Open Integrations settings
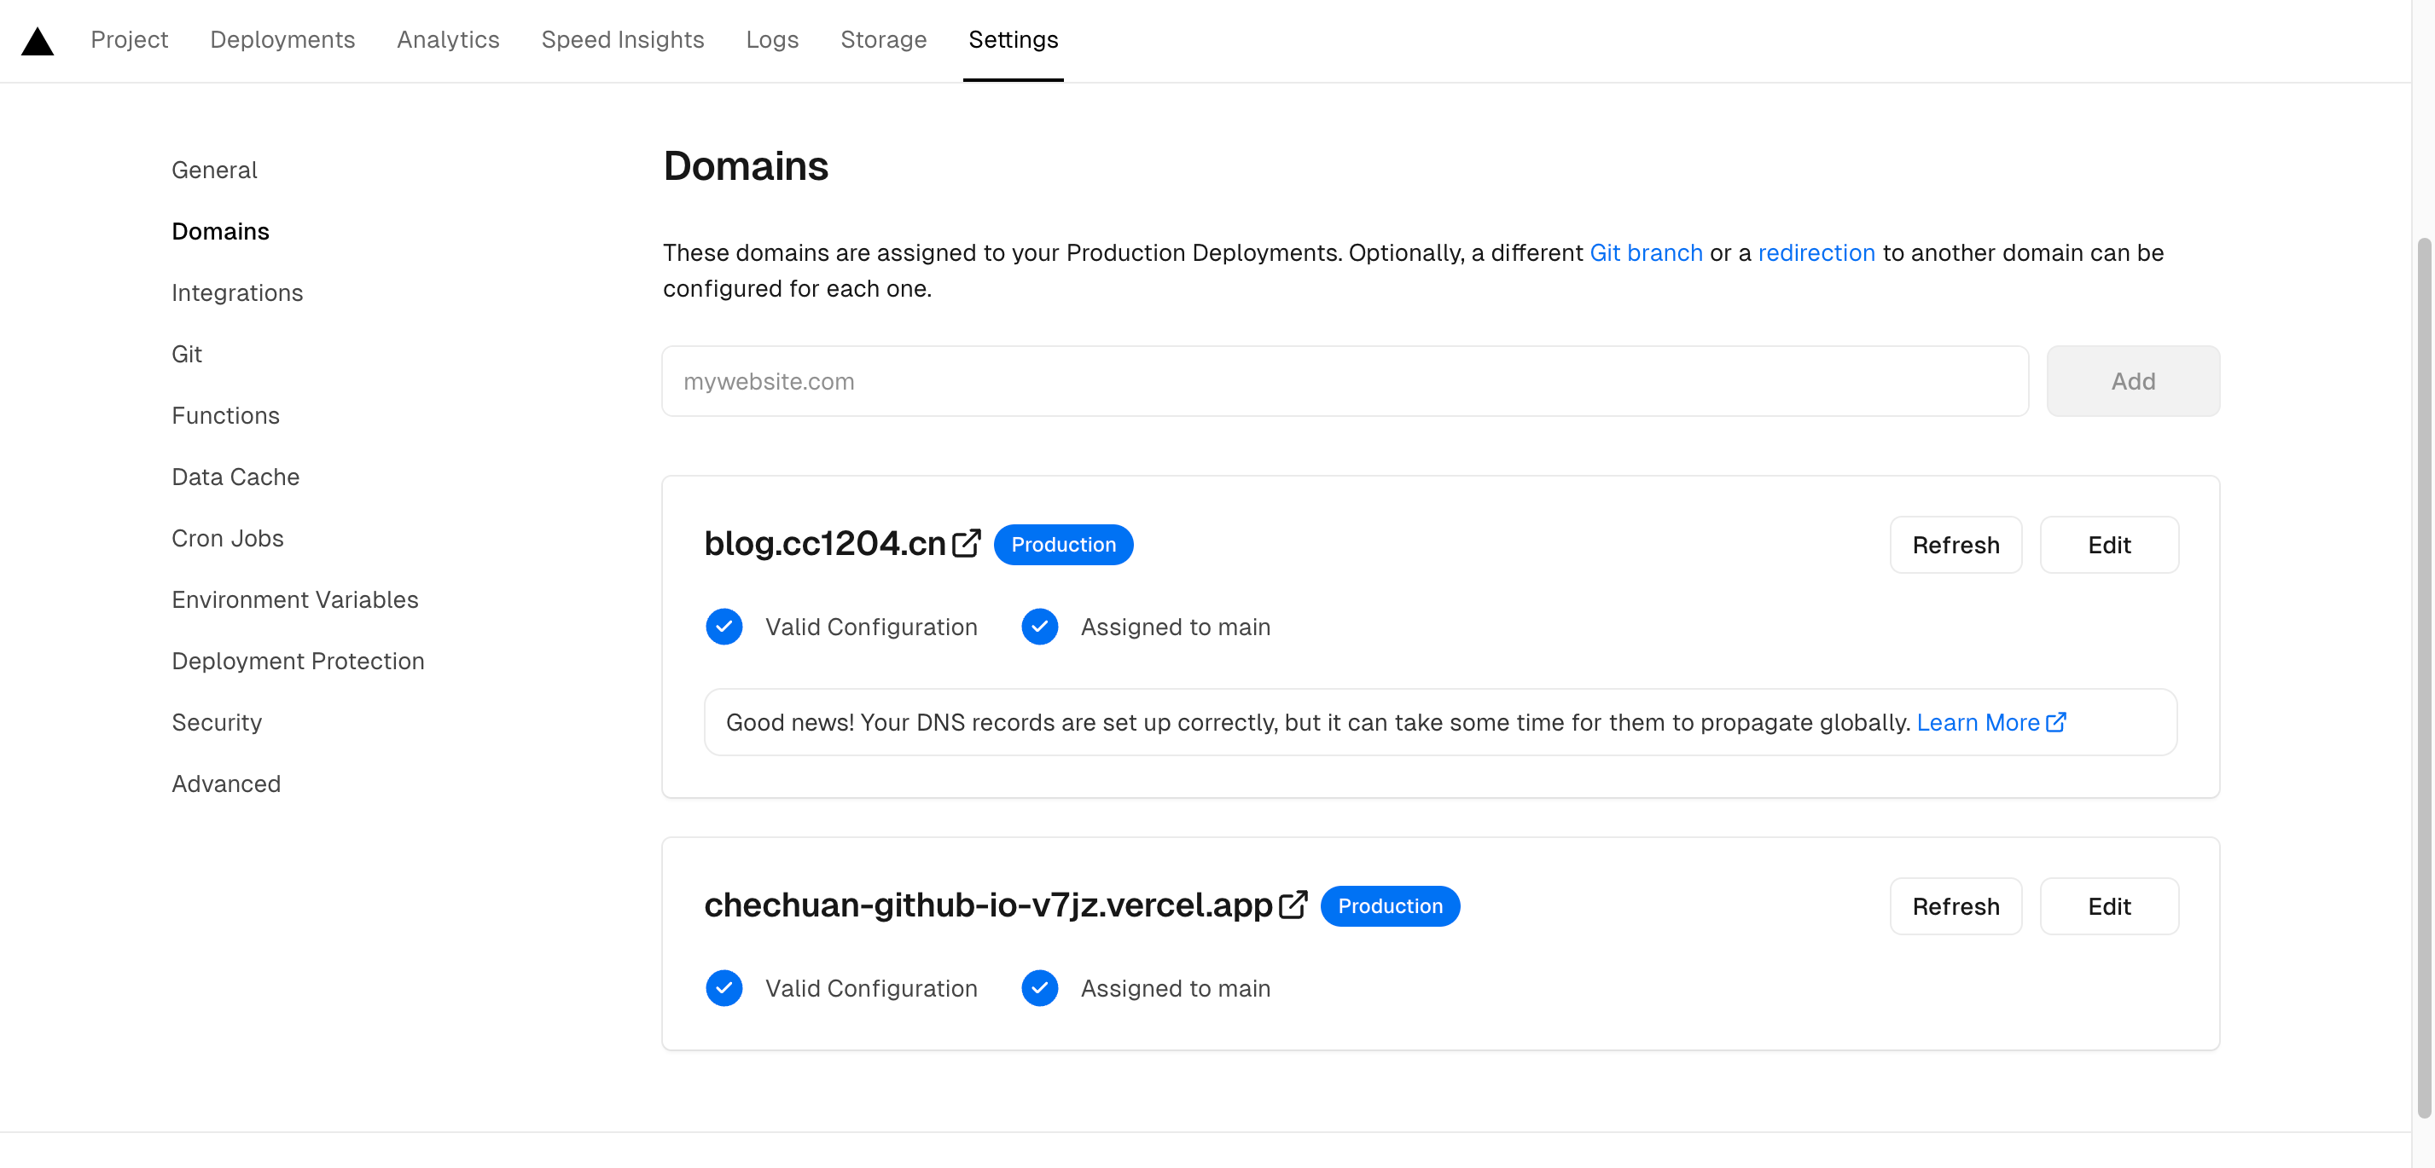Viewport: 2435px width, 1168px height. tap(237, 292)
